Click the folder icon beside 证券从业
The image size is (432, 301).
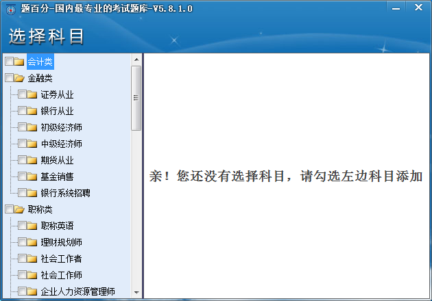32,94
